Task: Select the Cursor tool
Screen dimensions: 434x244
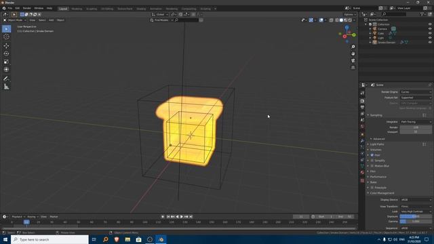Action: coord(6,37)
